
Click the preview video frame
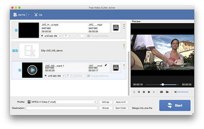(163, 52)
